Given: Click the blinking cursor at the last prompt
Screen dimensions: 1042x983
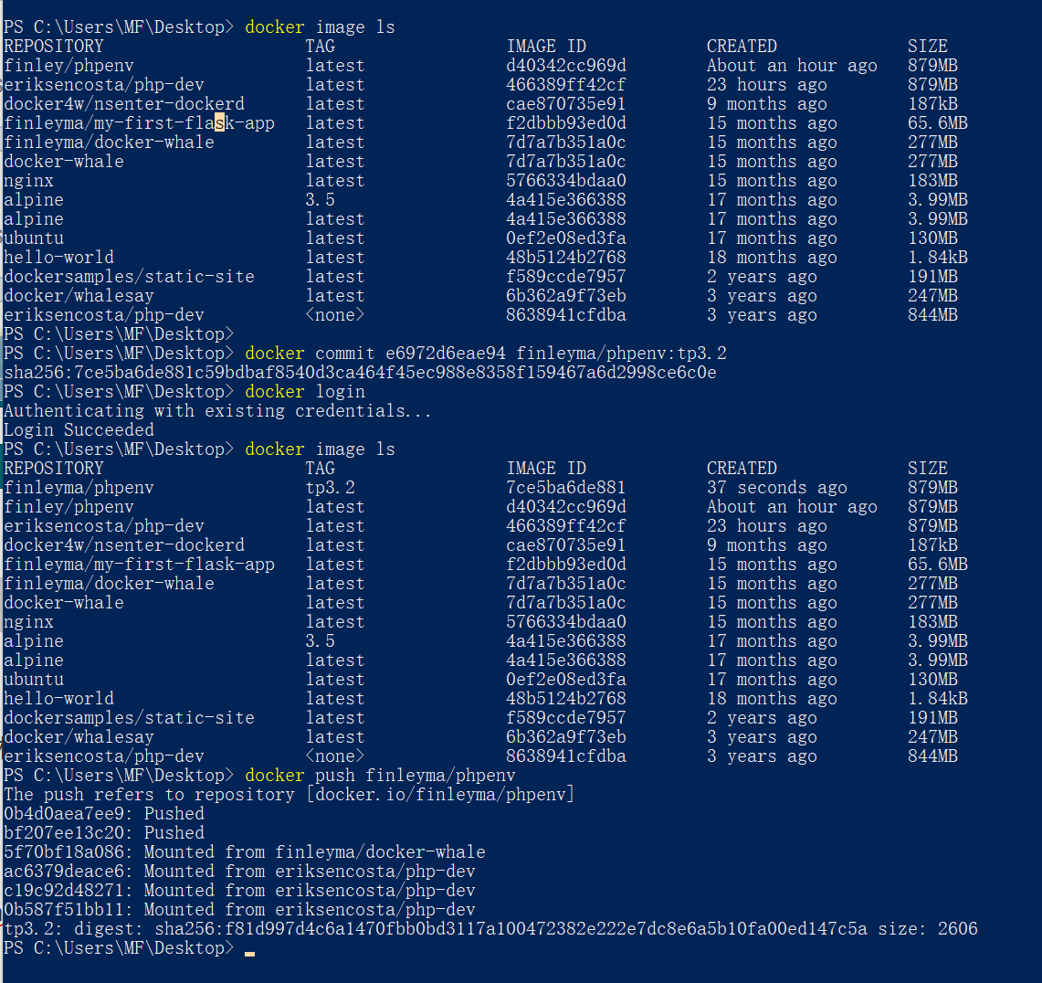Looking at the screenshot, I should point(249,953).
